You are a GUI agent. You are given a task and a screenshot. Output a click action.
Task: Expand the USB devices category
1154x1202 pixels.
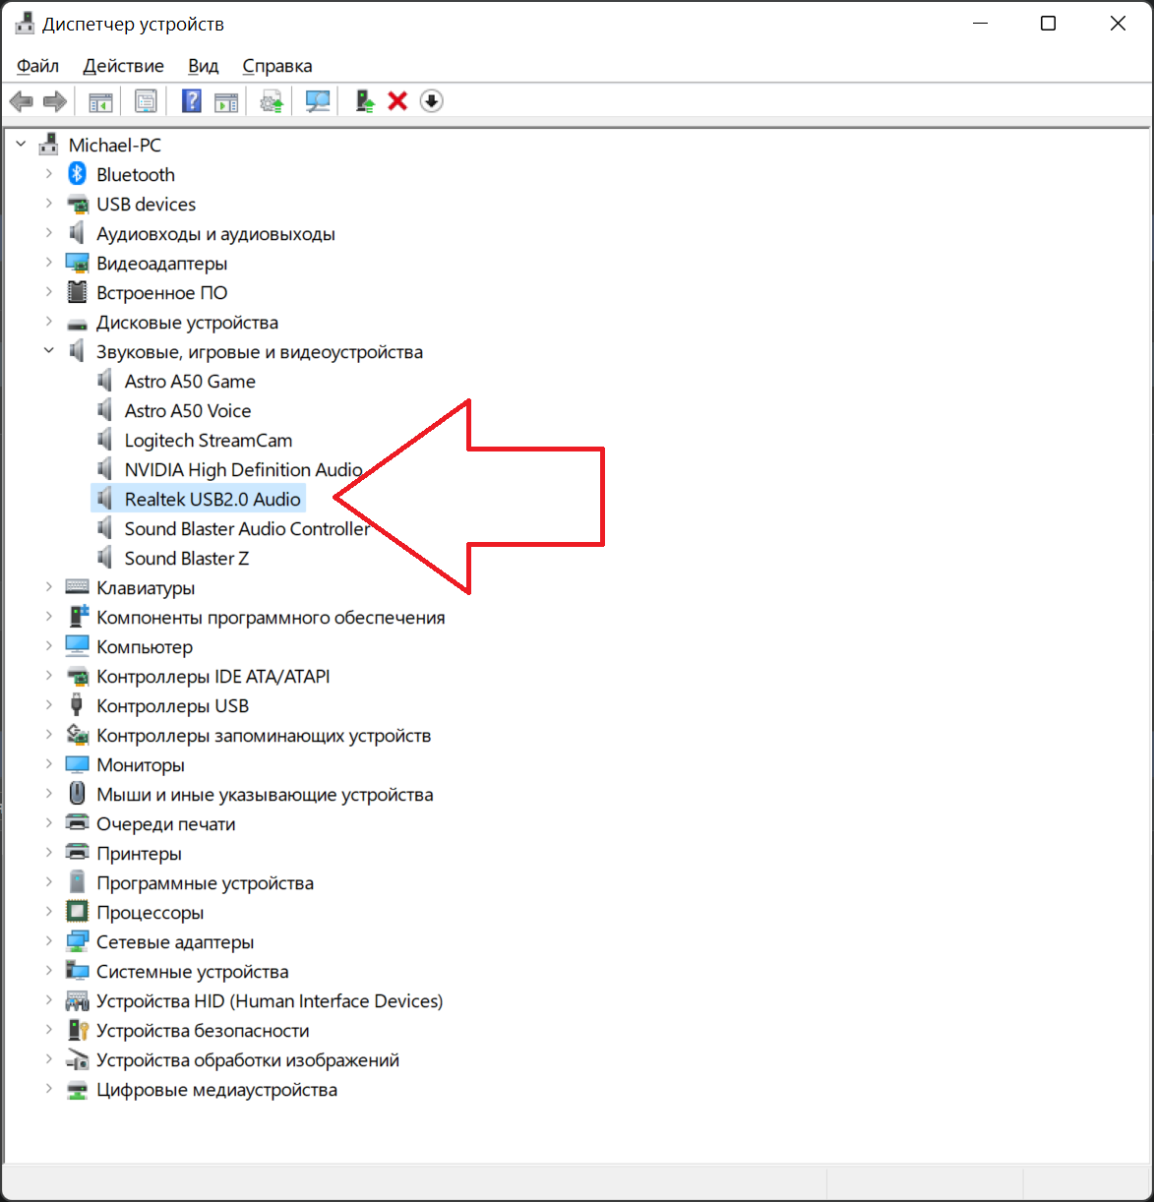(x=49, y=204)
